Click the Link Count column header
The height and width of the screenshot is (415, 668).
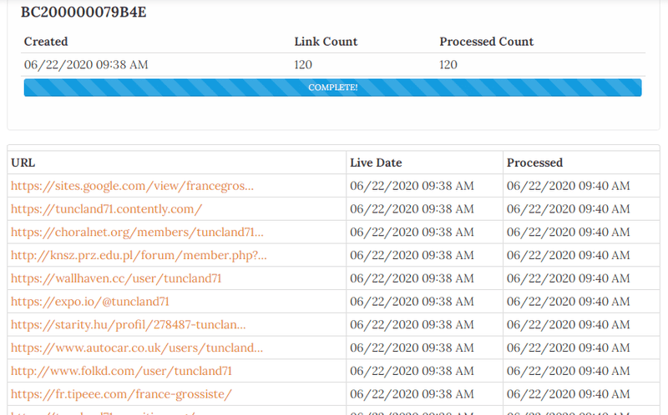click(x=326, y=42)
